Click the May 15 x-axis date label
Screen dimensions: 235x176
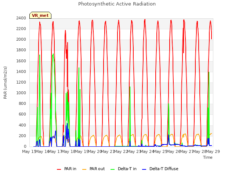click(x=29, y=151)
